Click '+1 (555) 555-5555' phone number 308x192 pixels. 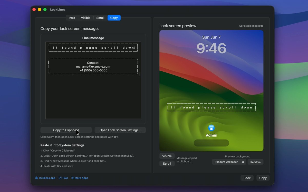click(x=93, y=70)
